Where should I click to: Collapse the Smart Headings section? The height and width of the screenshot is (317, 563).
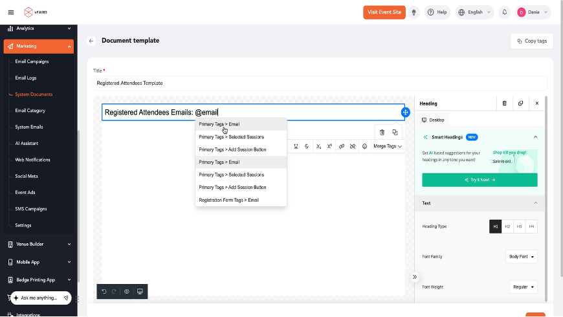tap(535, 137)
